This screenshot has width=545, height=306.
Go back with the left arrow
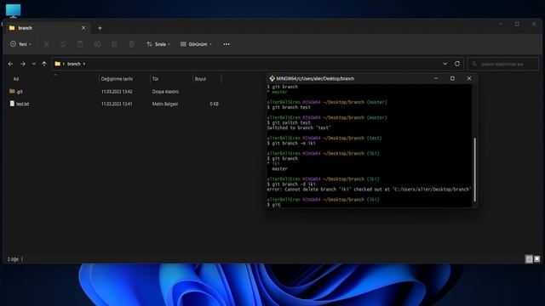click(10, 64)
